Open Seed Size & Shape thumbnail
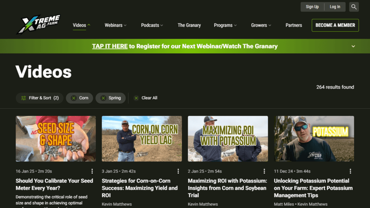 (x=56, y=139)
